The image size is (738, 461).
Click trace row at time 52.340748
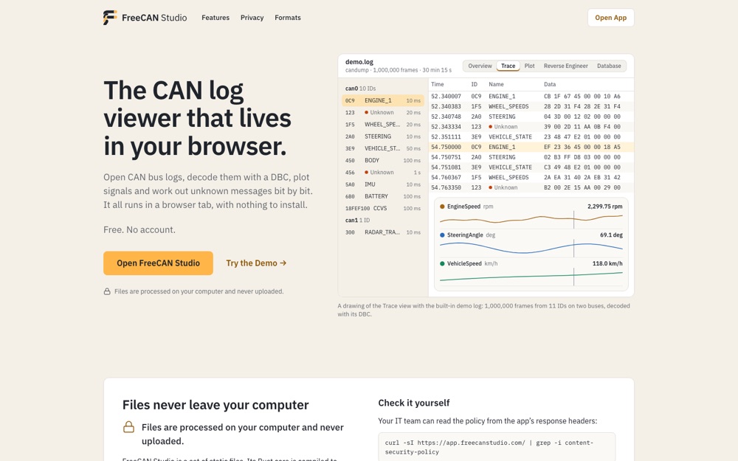(531, 117)
